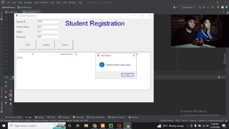Expand the Current File run configuration dropdown
Image resolution: width=229 pixels, height=129 pixels.
(x=188, y=7)
